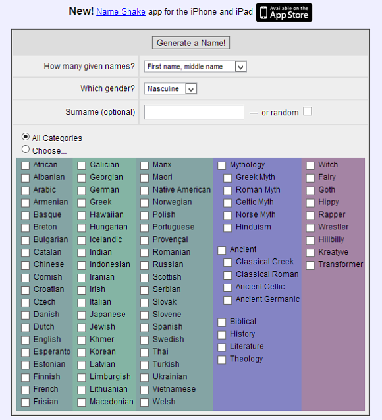Viewport: 382px width, 420px height.
Task: Tick the Japanese checkbox
Action: pos(81,315)
